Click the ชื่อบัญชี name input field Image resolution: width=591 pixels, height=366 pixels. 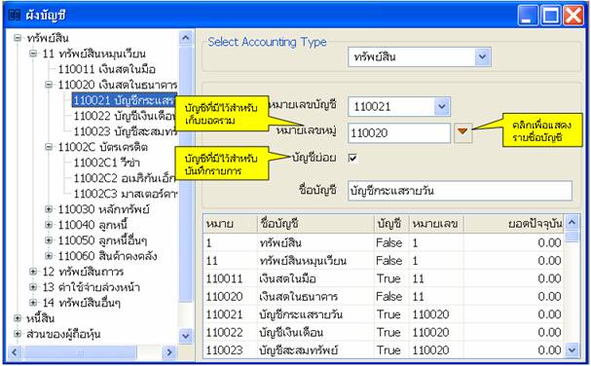click(460, 191)
